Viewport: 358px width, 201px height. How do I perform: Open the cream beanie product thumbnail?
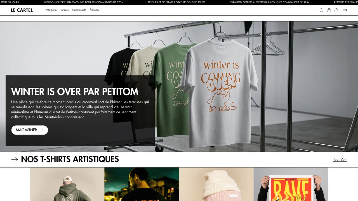click(216, 184)
